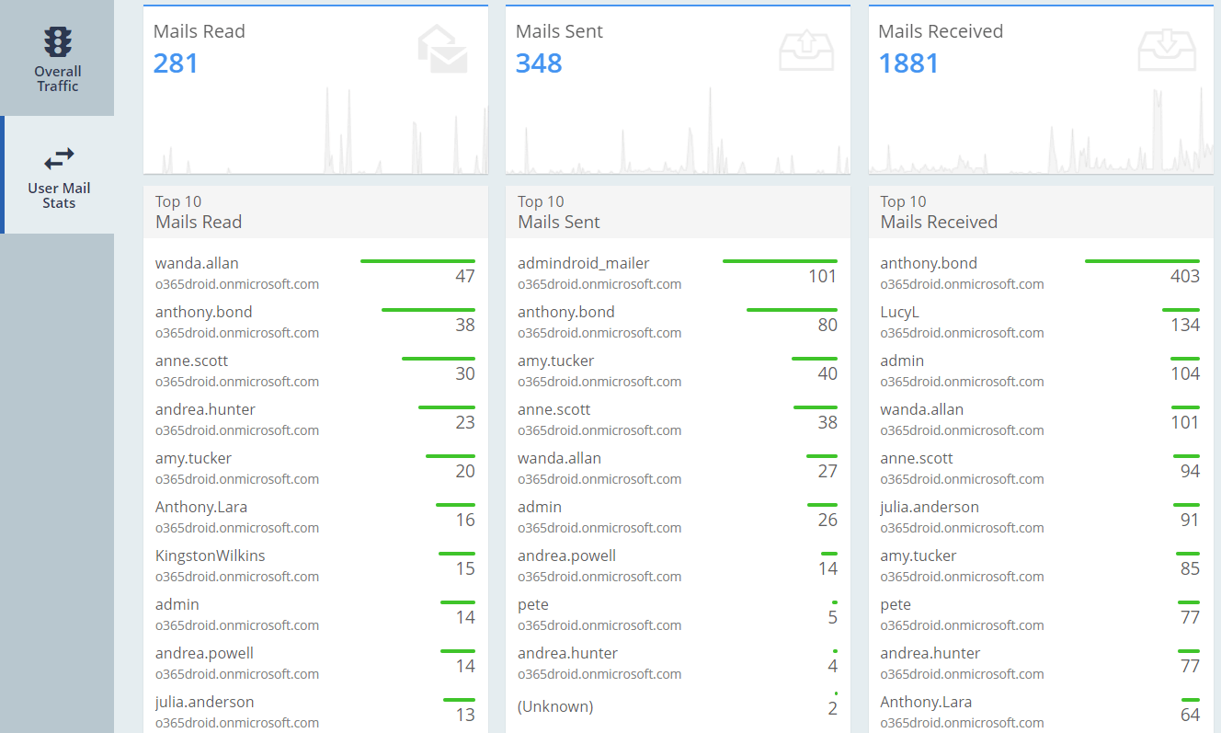Click anthony.bond's green bar in Mails Received

point(1141,261)
